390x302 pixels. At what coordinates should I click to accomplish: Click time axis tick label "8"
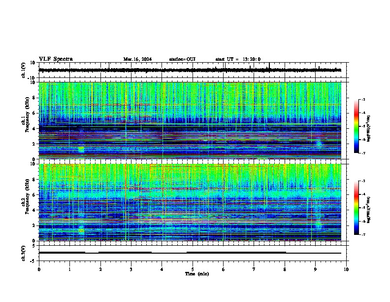285,269
